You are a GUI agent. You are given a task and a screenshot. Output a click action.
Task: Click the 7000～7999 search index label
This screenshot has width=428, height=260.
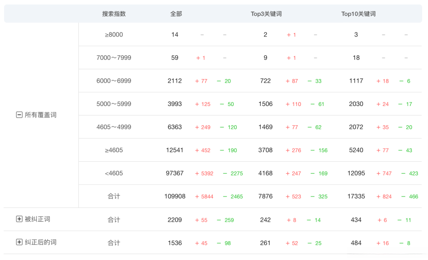coord(114,58)
